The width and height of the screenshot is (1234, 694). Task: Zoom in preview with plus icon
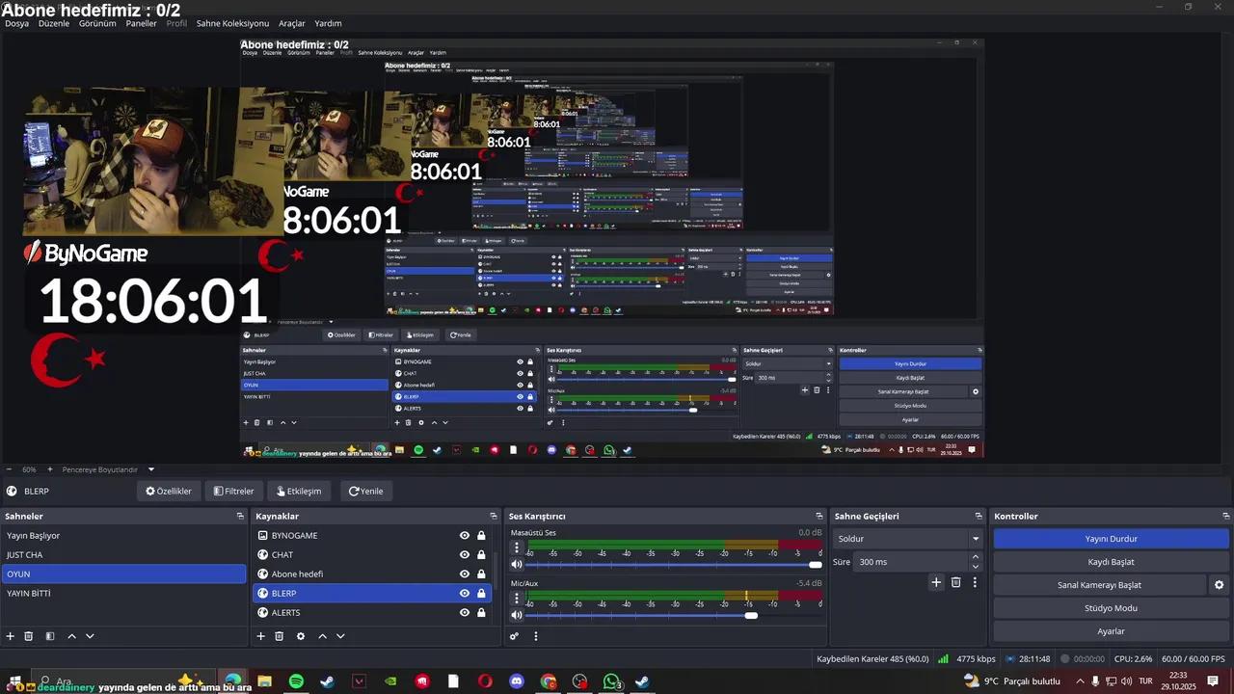coord(50,469)
